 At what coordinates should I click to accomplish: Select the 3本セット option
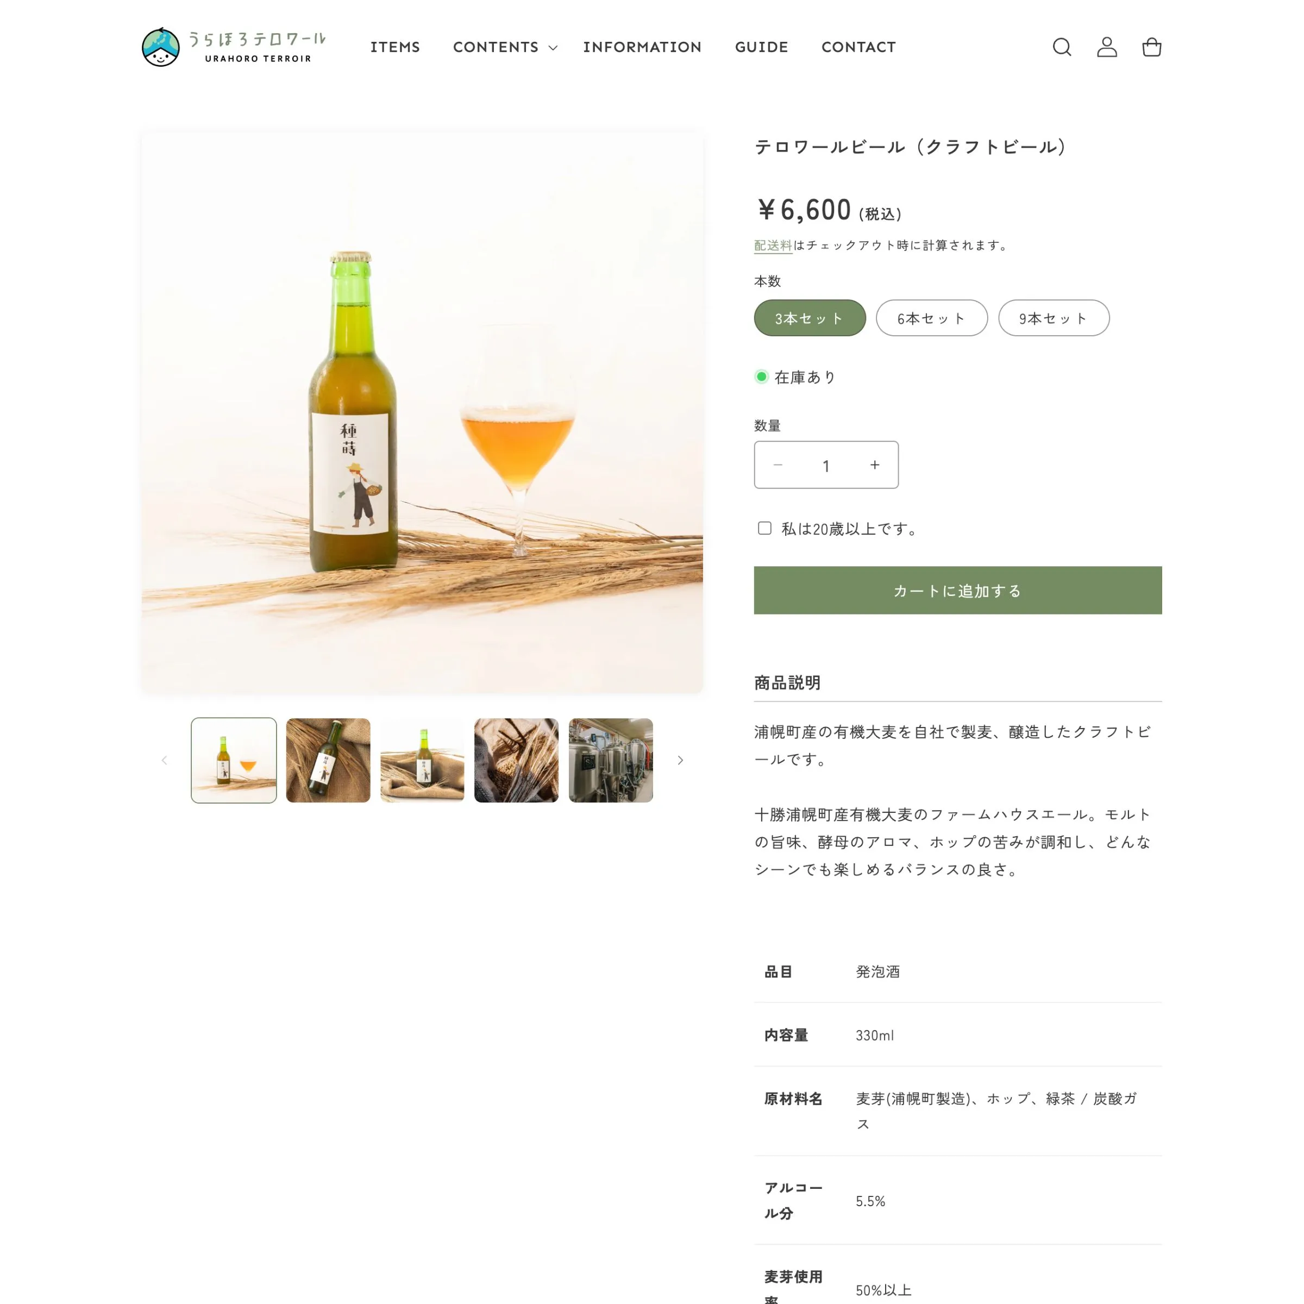[x=809, y=318]
